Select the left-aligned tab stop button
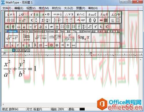The width and height of the screenshot is (144, 112). tap(14, 50)
